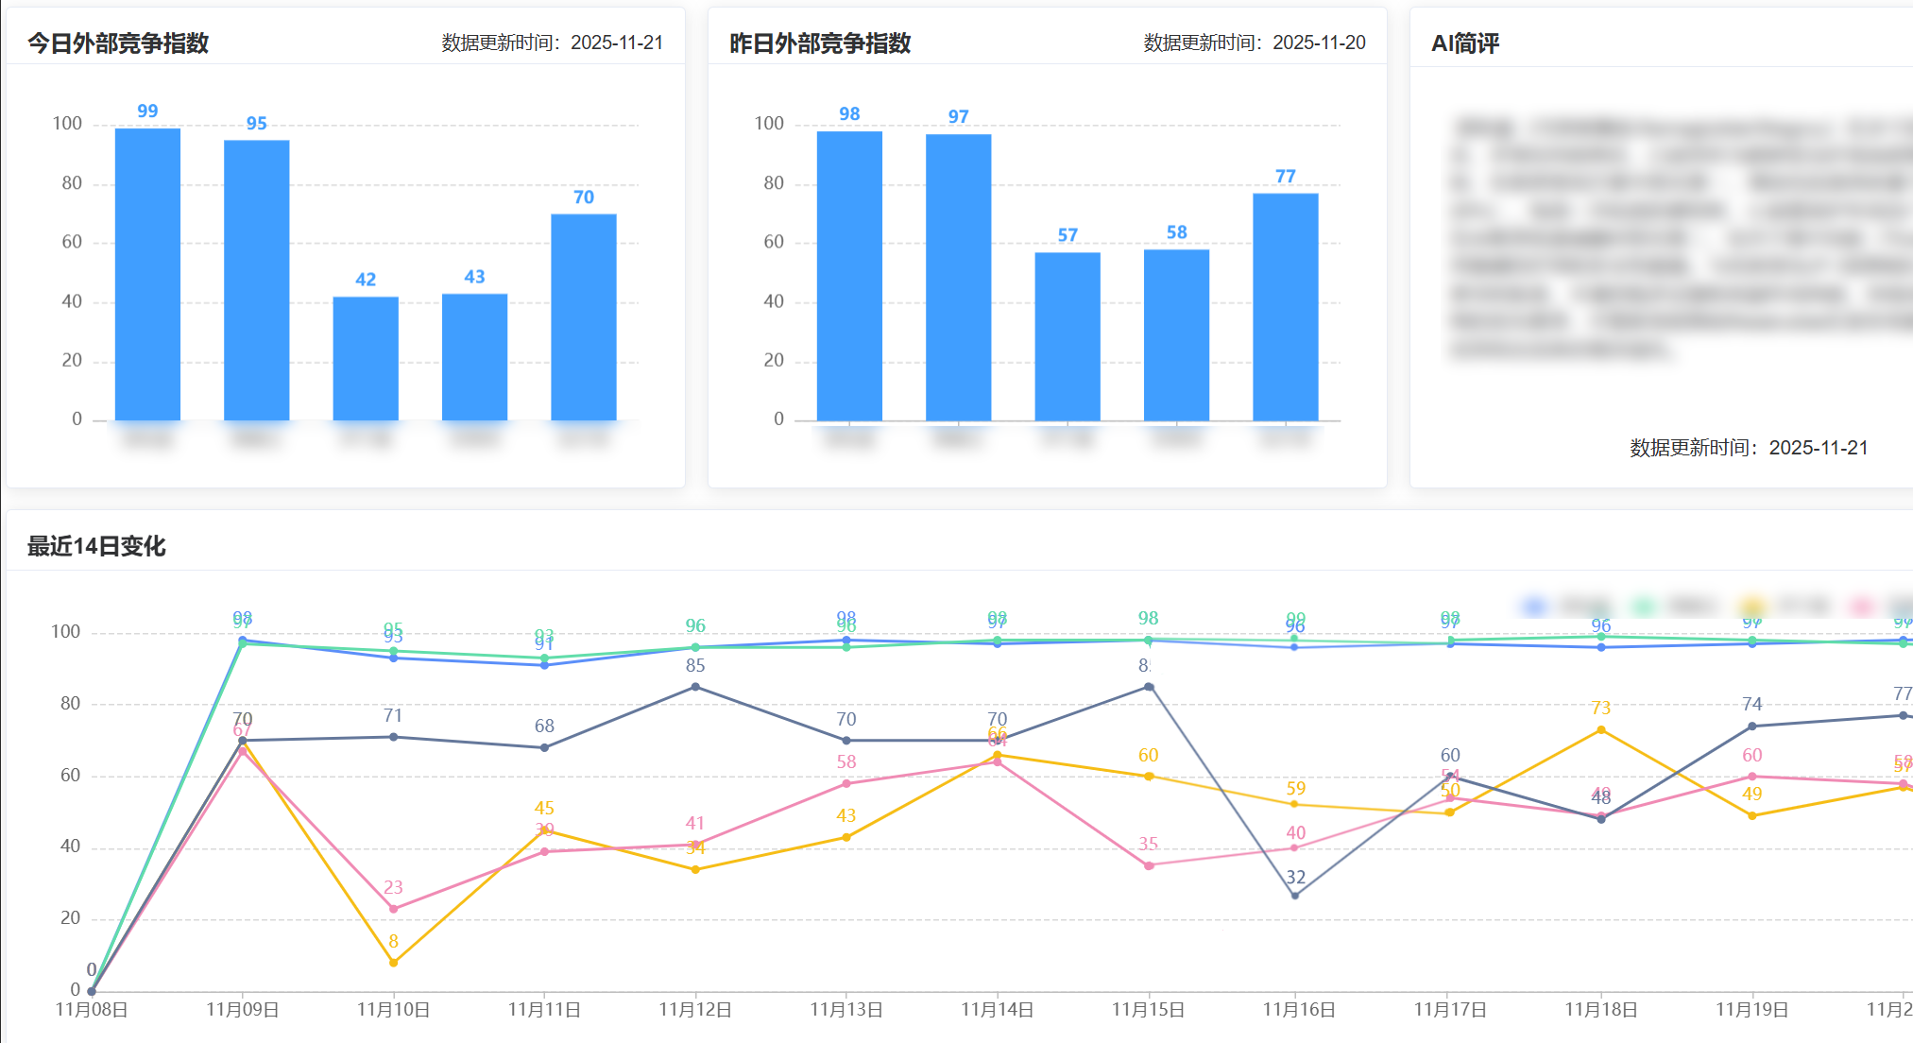1913x1043 pixels.
Task: Click the bar labeled 57
Action: pyautogui.click(x=1068, y=336)
